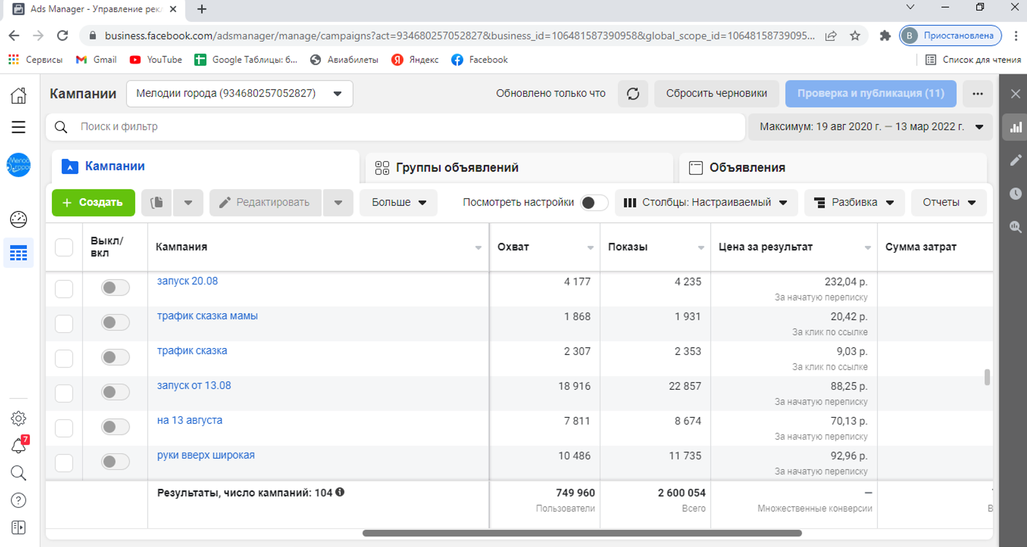The width and height of the screenshot is (1027, 547).
Task: Check the box for 'трафик сказка'
Action: tap(64, 358)
